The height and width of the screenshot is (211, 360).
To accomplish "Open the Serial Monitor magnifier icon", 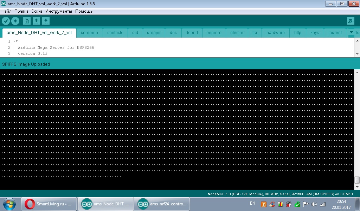I will coord(350,21).
